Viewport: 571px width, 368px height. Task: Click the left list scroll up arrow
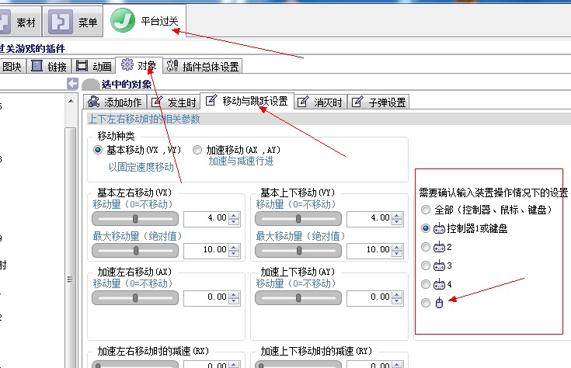(71, 101)
